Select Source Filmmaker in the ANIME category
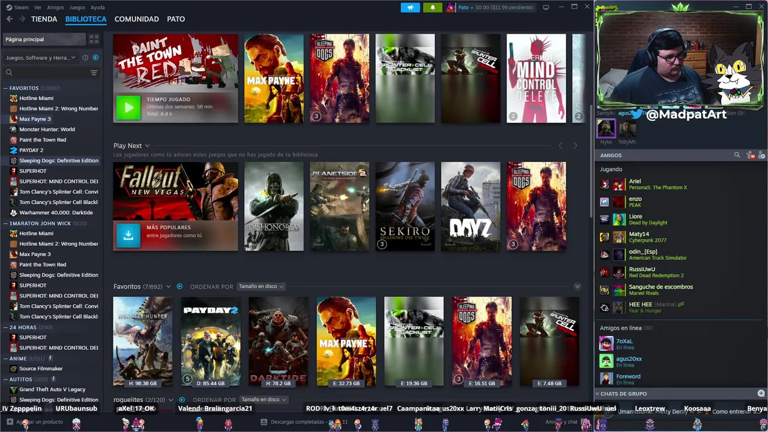768x432 pixels. tap(41, 368)
